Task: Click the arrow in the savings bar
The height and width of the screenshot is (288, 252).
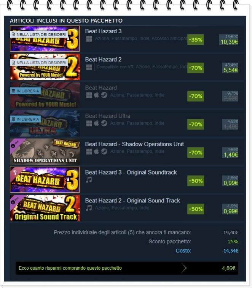Action: pos(183,268)
